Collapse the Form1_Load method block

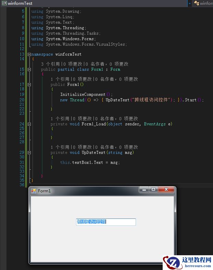[29, 124]
